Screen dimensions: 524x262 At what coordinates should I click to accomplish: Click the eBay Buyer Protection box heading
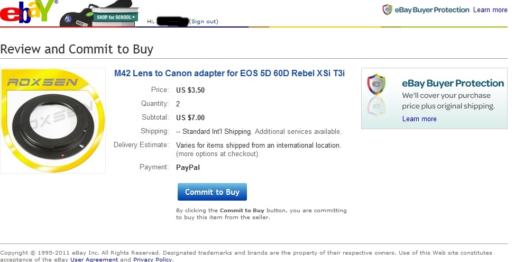(x=453, y=83)
